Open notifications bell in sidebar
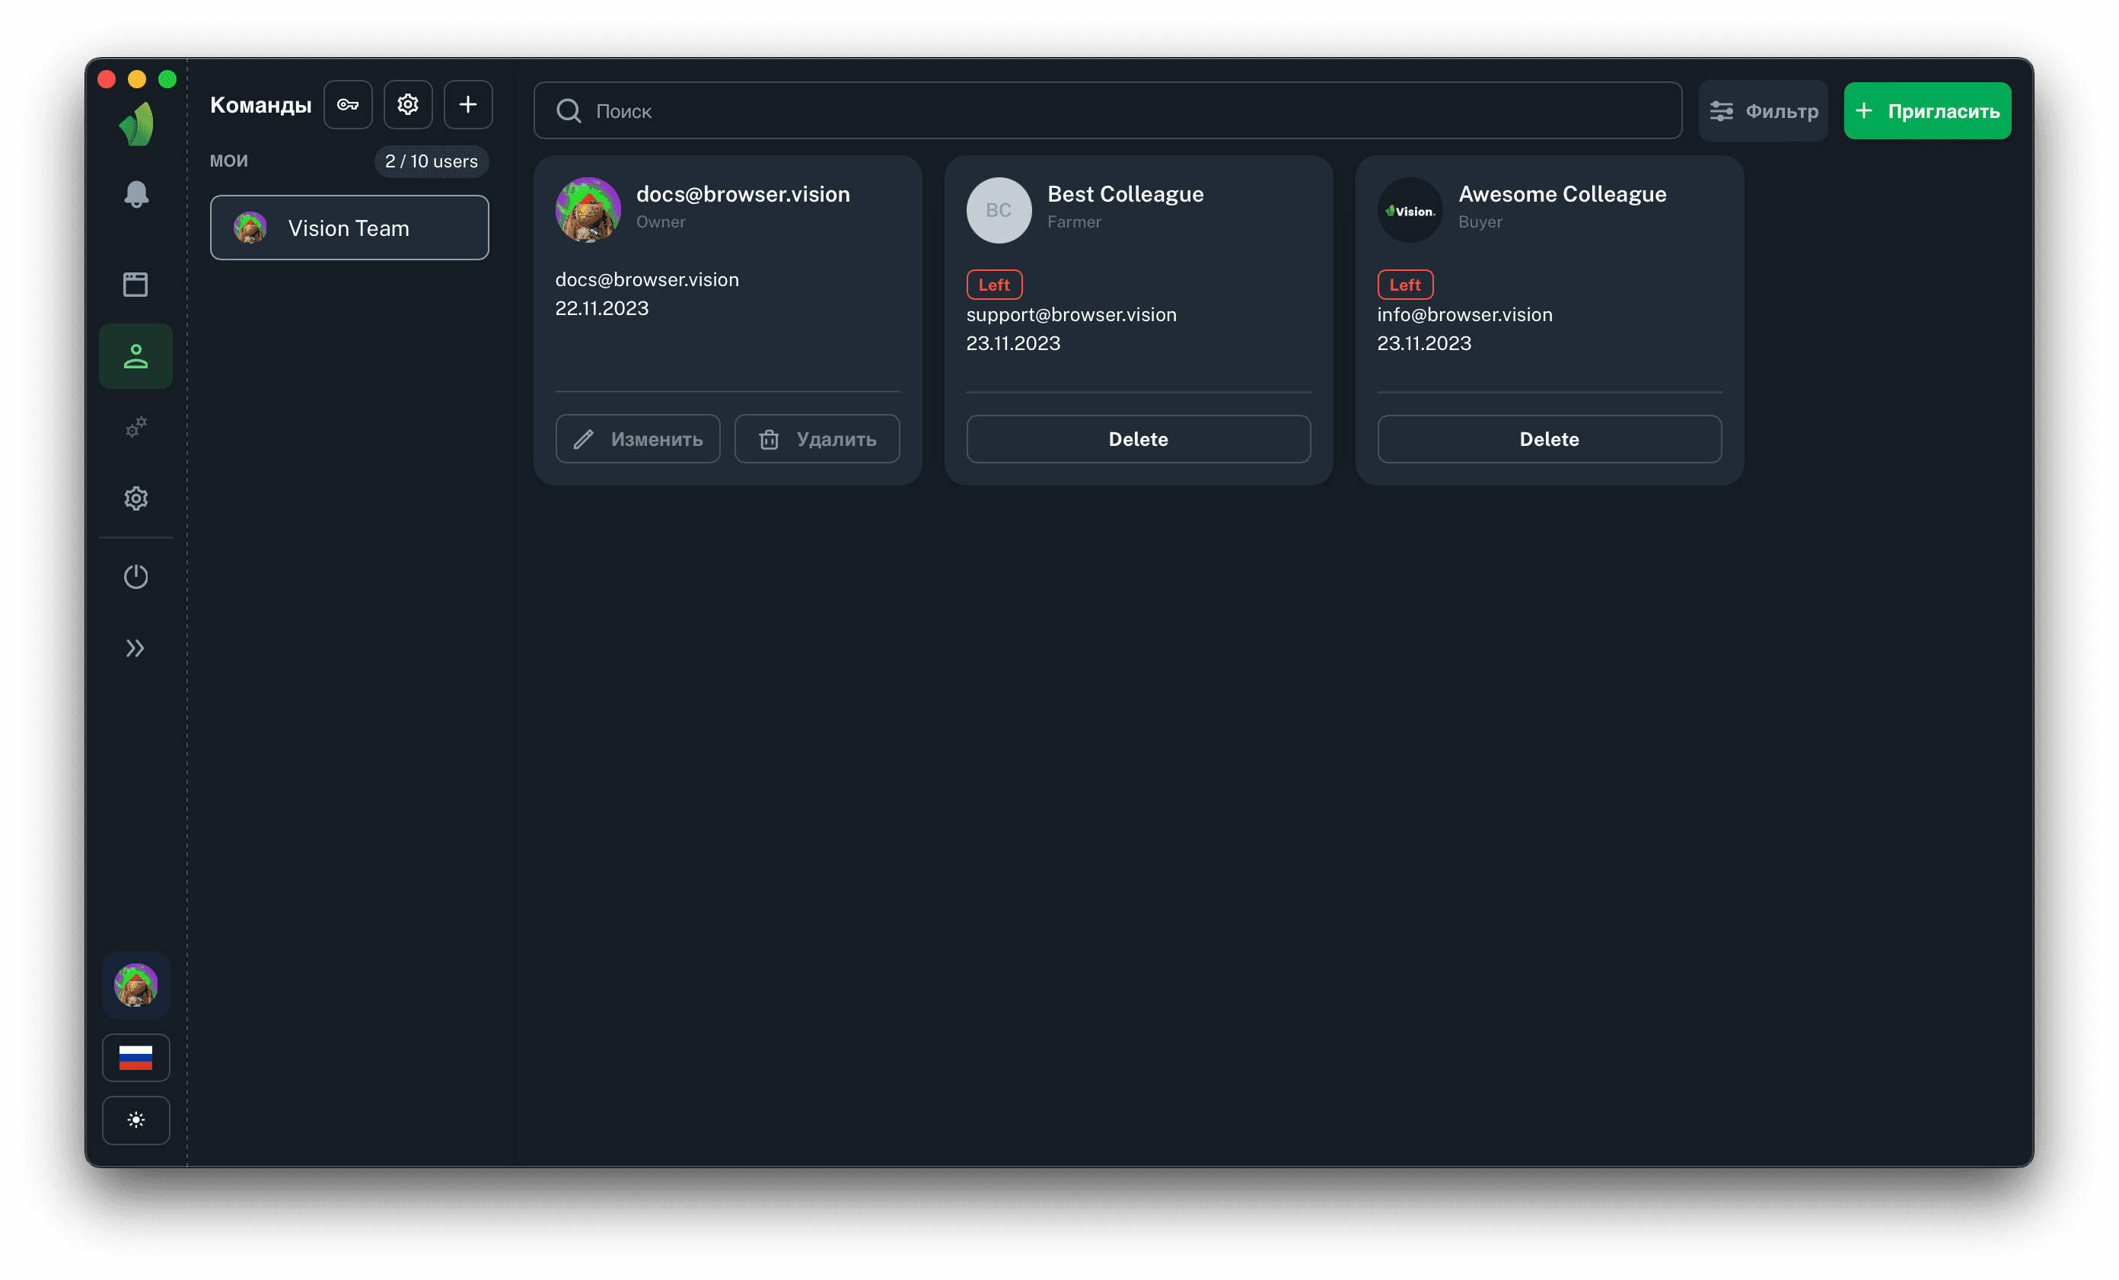Screen dimensions: 2119x1280 136,194
